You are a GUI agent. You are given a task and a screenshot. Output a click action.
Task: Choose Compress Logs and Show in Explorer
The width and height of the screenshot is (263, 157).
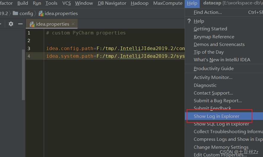click(x=224, y=139)
